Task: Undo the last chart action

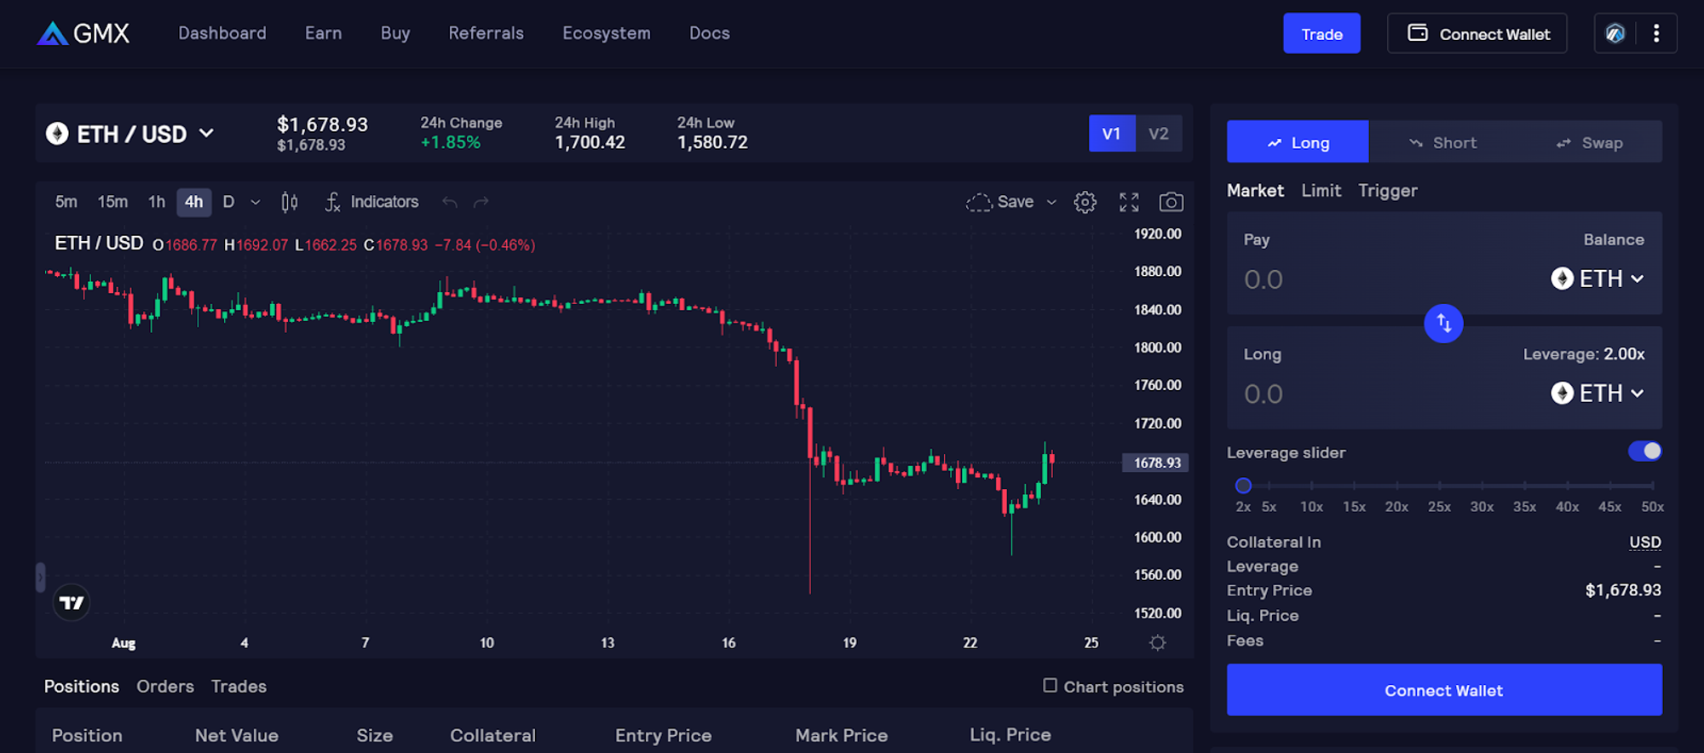Action: click(450, 202)
